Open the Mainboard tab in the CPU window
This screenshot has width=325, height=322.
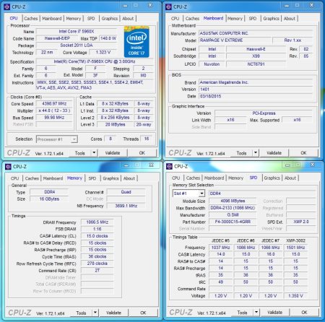click(x=52, y=19)
